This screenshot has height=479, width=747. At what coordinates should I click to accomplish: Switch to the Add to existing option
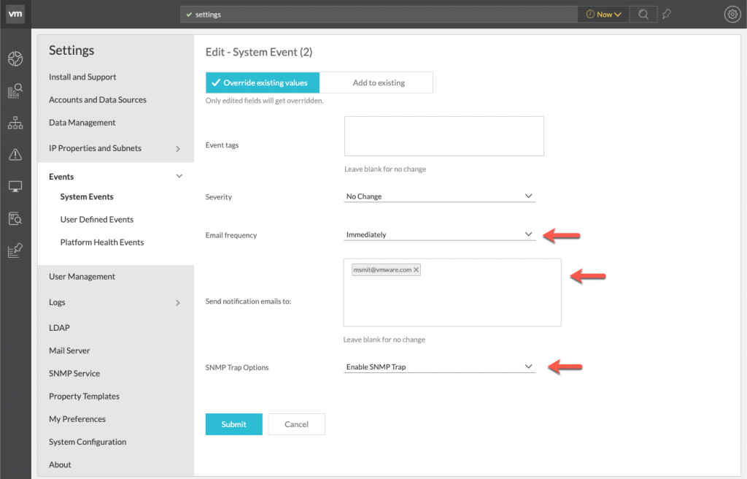(x=378, y=83)
